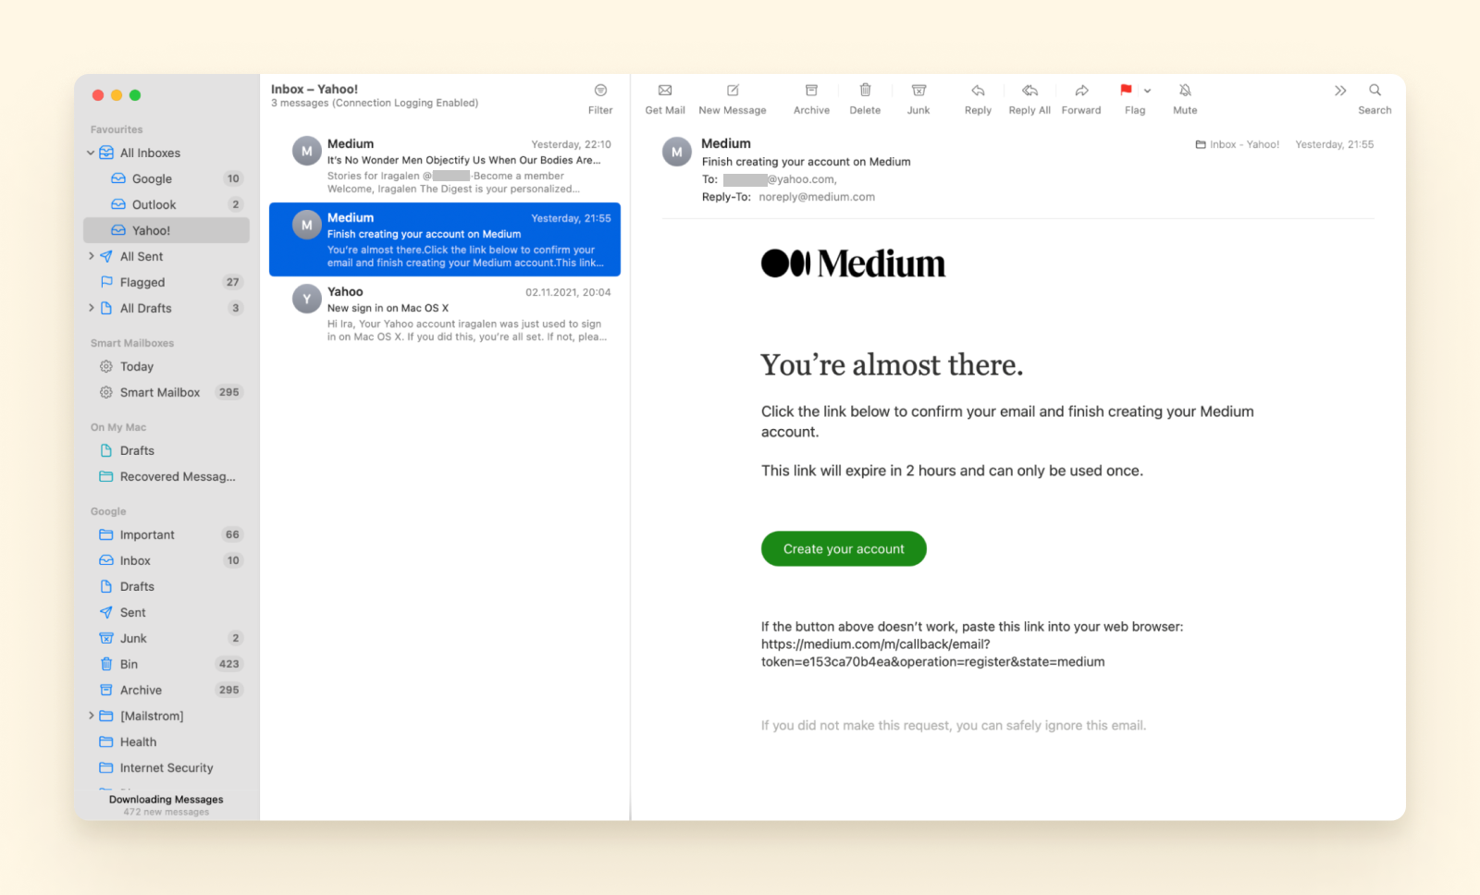Mark this message as Junk
This screenshot has width=1480, height=895.
pos(918,97)
